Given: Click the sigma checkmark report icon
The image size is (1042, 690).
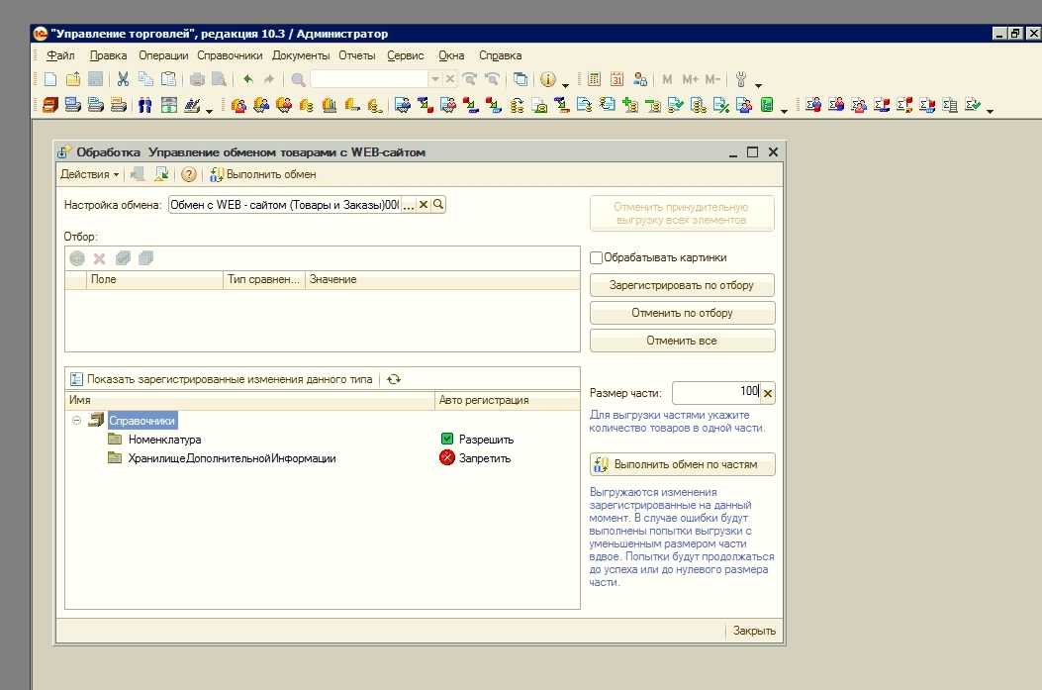Looking at the screenshot, I should tap(972, 105).
